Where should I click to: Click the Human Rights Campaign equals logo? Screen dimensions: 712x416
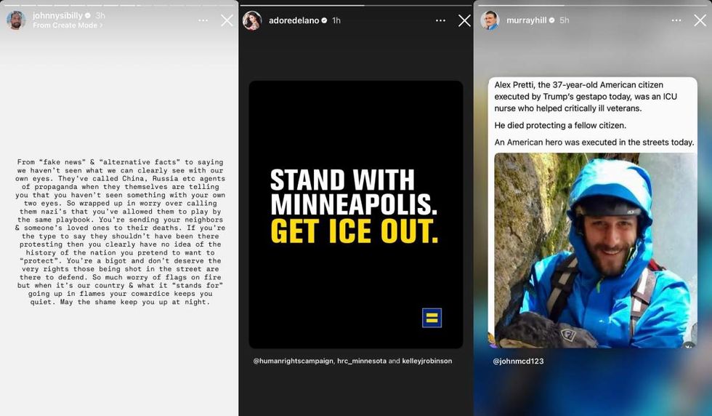[x=432, y=318]
